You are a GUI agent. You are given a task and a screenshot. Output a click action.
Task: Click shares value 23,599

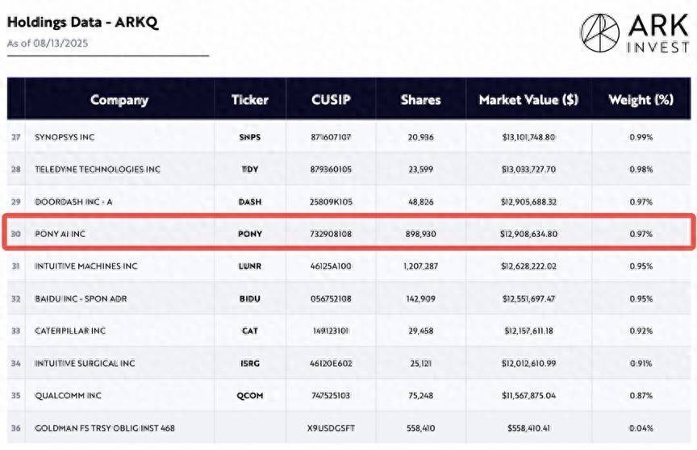(420, 169)
